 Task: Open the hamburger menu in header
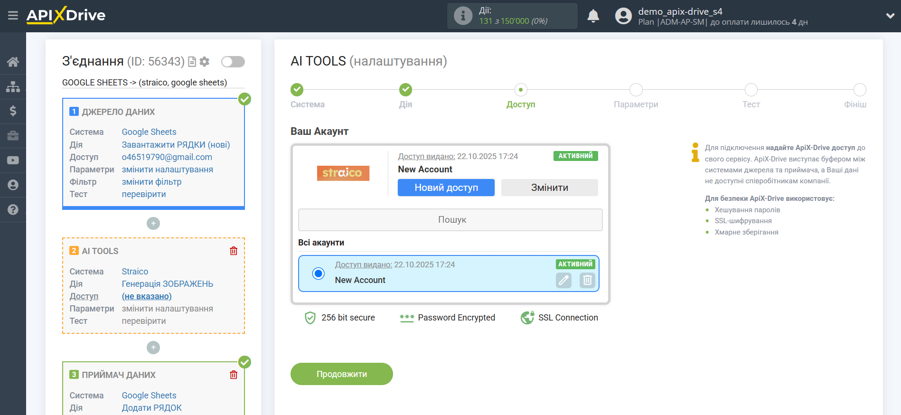[x=13, y=16]
